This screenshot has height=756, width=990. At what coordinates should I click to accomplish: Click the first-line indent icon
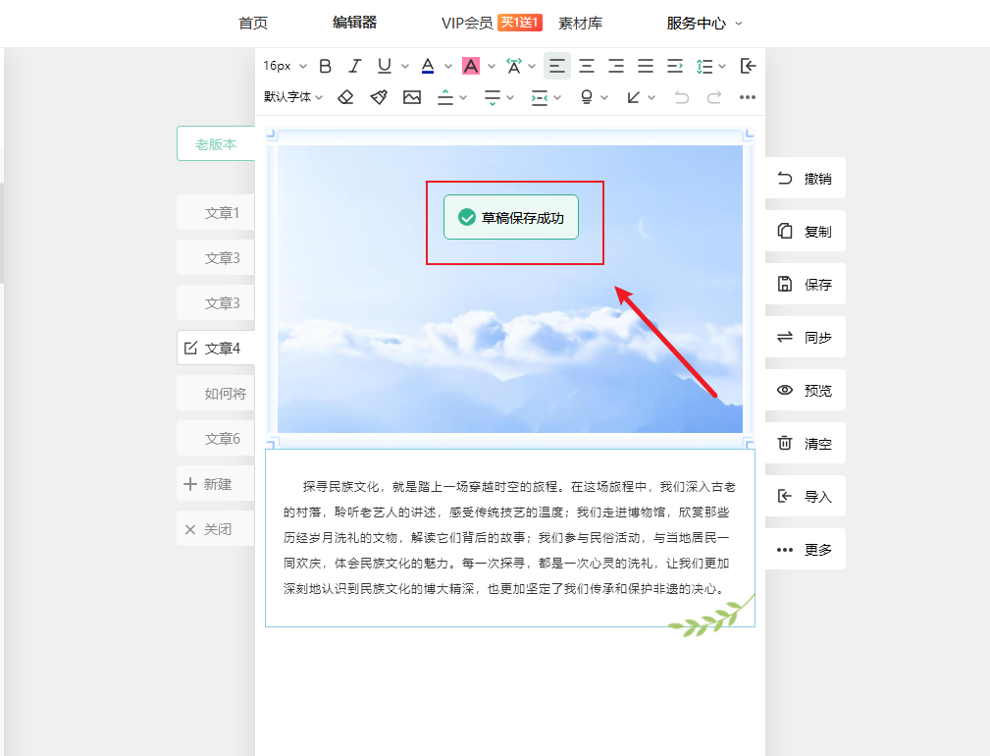675,66
